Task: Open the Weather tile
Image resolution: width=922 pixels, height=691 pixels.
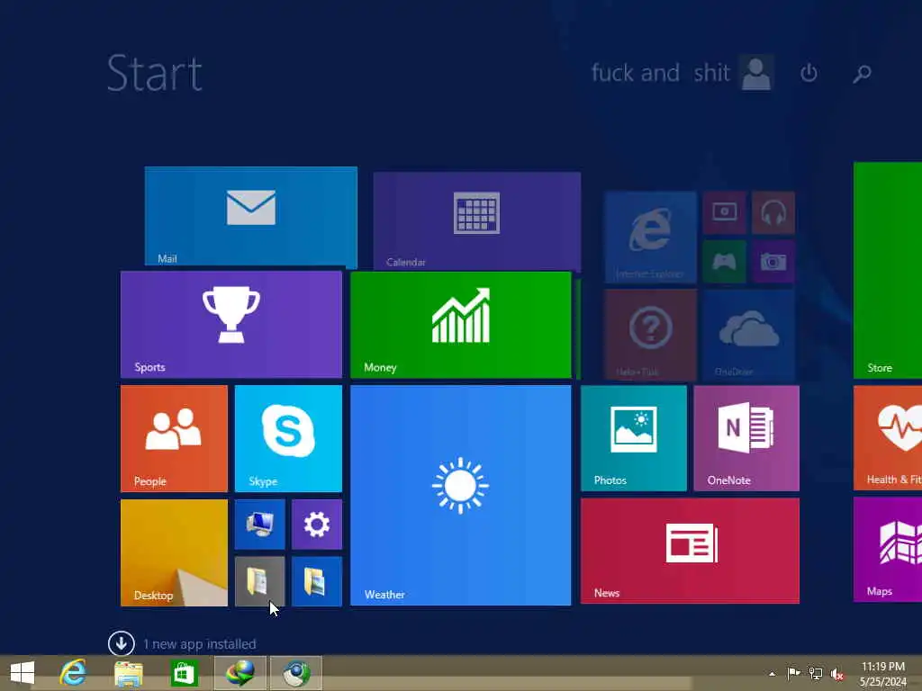Action: point(460,496)
